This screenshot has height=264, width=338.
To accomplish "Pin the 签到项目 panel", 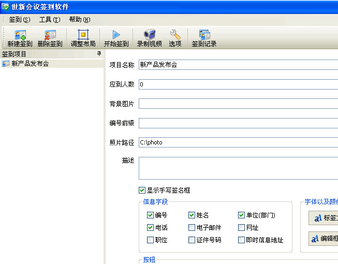I will [99, 54].
